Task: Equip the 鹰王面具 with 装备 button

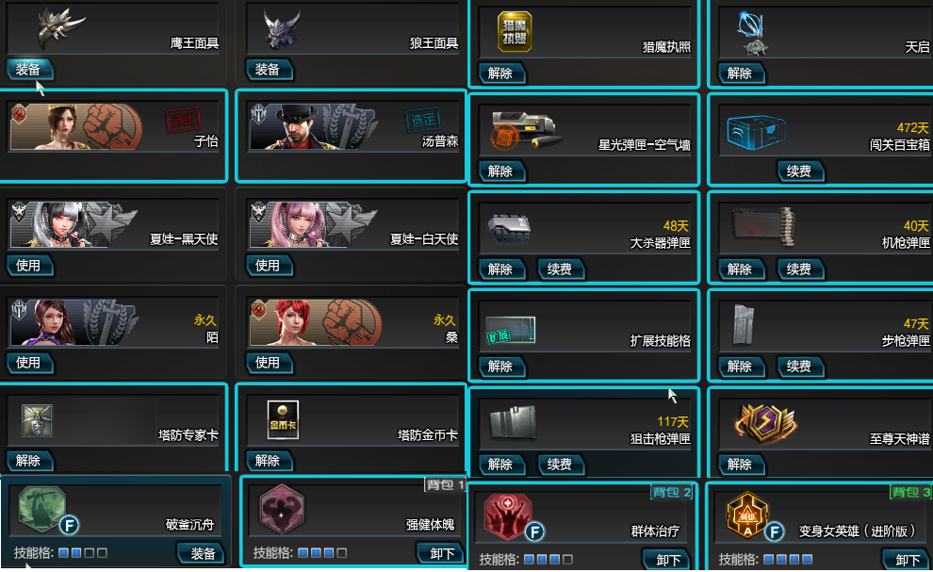Action: pyautogui.click(x=29, y=70)
